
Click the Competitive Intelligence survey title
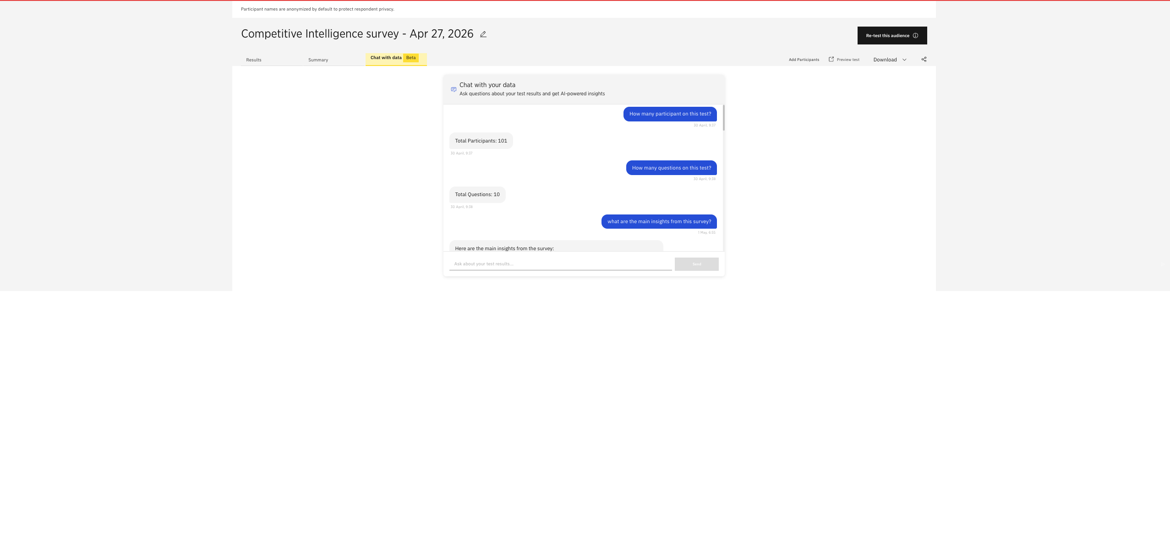(357, 34)
